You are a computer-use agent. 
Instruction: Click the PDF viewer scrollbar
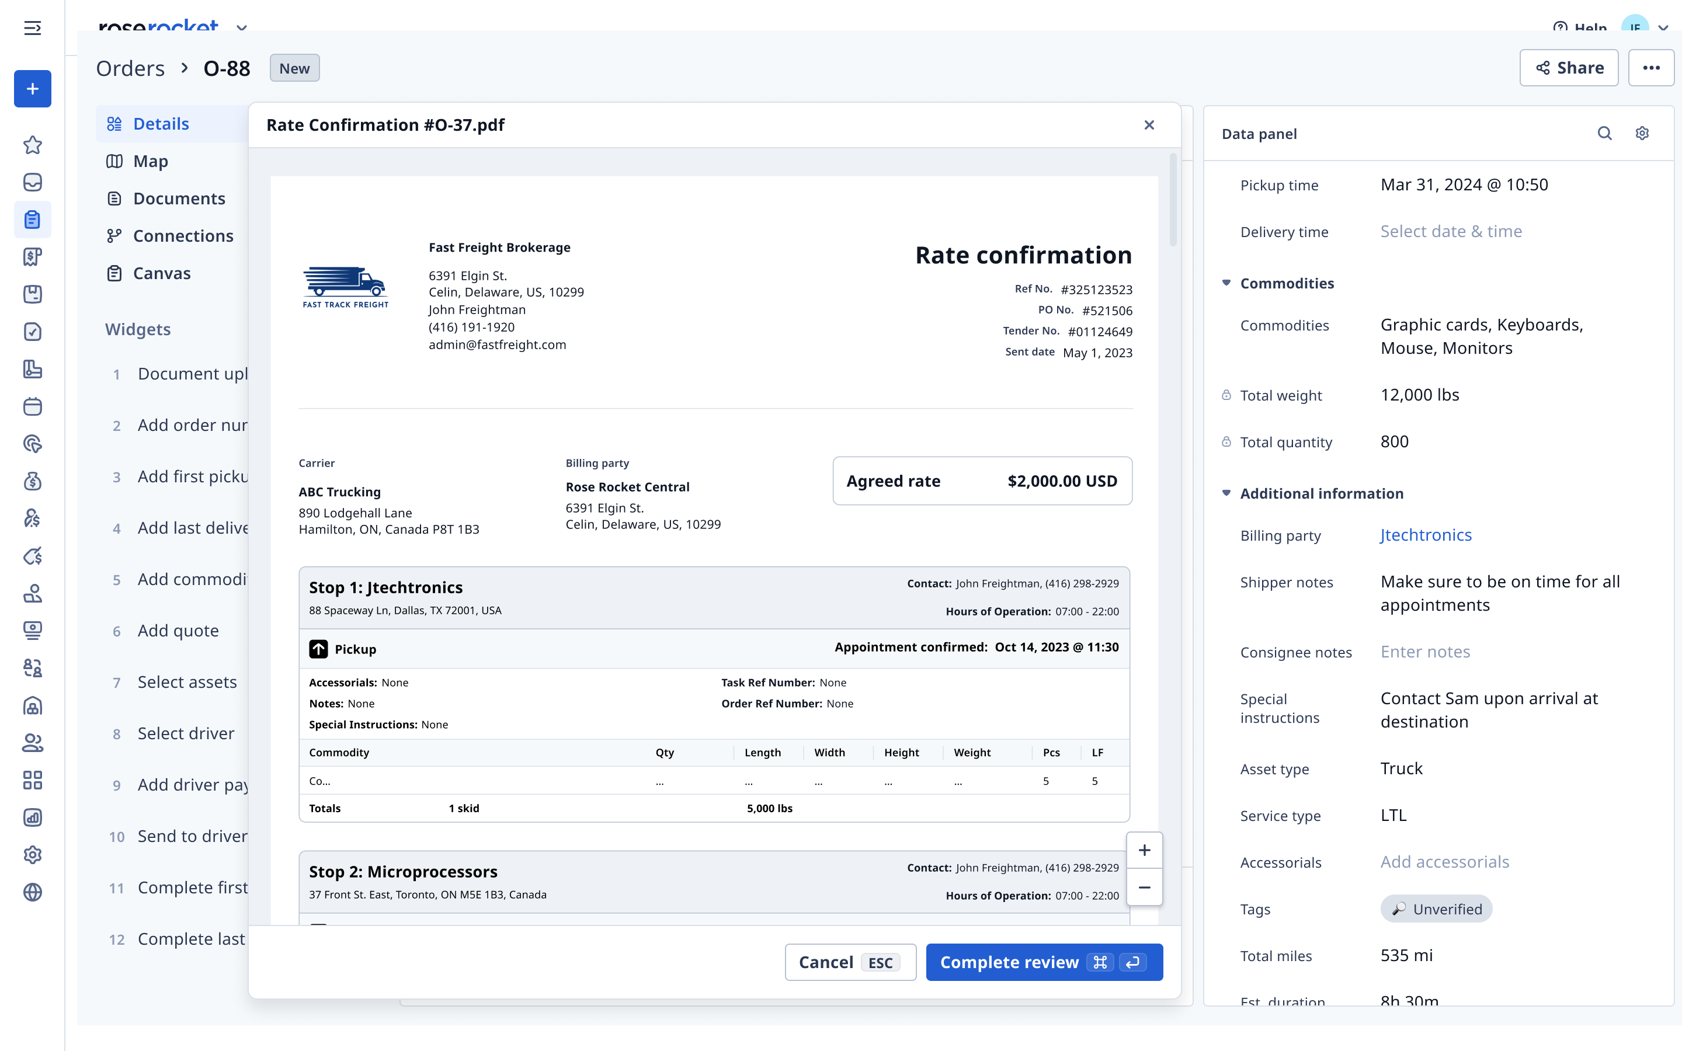point(1173,200)
